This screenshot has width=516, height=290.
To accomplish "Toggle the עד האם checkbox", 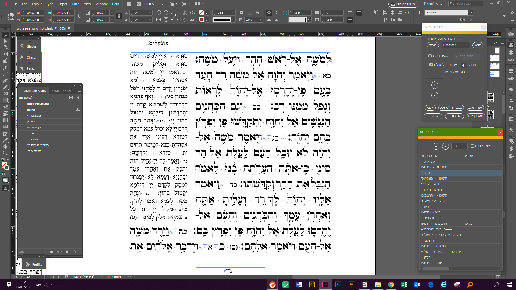I will click(x=430, y=56).
